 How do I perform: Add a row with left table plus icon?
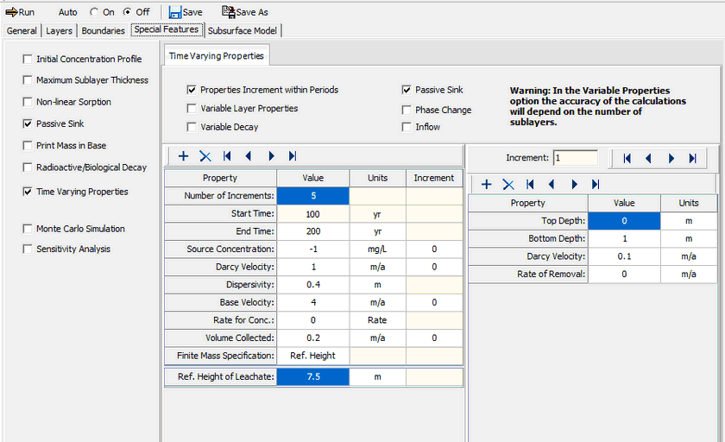point(183,156)
